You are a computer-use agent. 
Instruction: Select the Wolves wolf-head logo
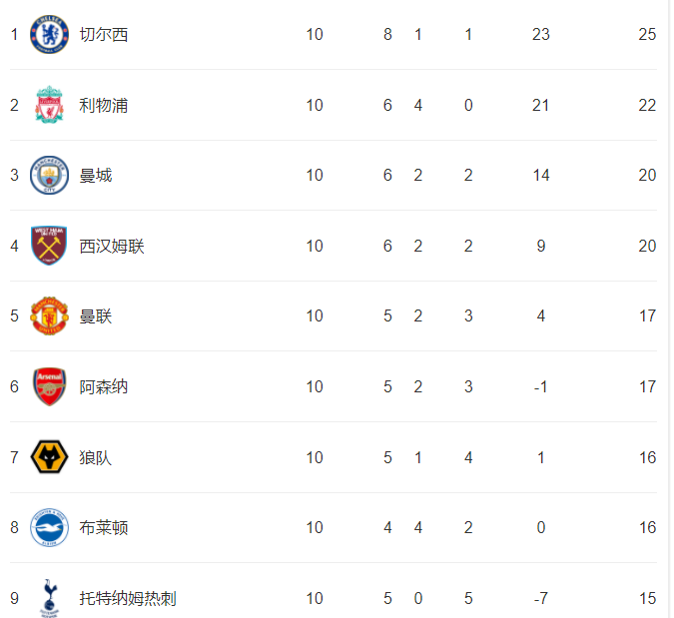pyautogui.click(x=49, y=457)
